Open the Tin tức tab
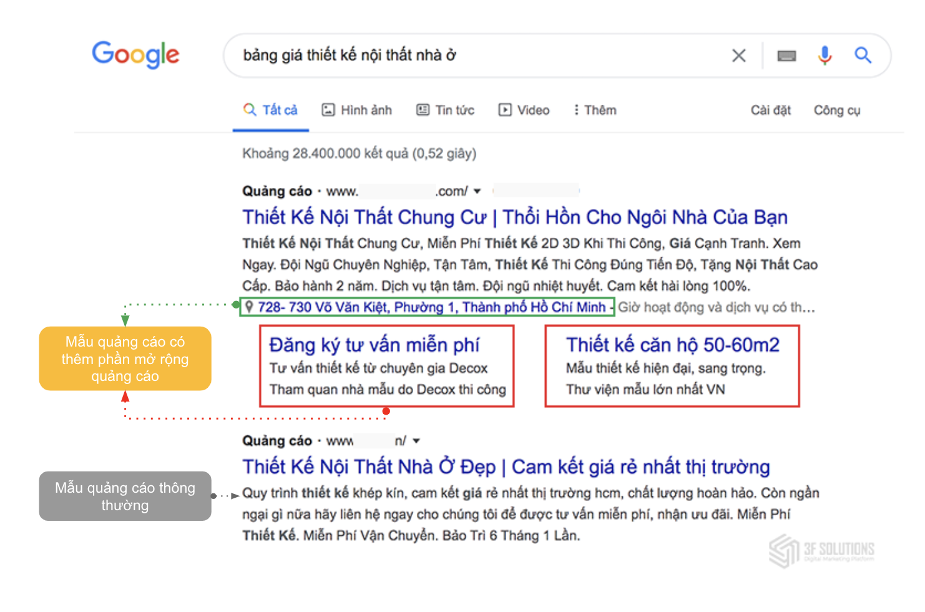 coord(445,110)
